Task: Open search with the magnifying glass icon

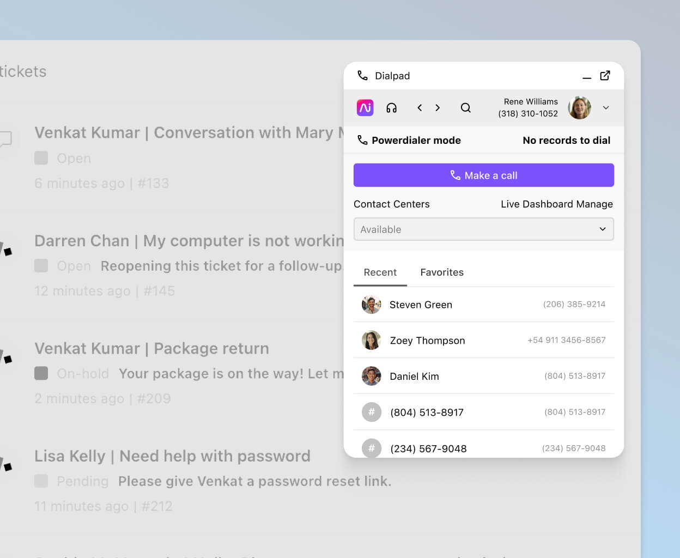Action: [466, 107]
